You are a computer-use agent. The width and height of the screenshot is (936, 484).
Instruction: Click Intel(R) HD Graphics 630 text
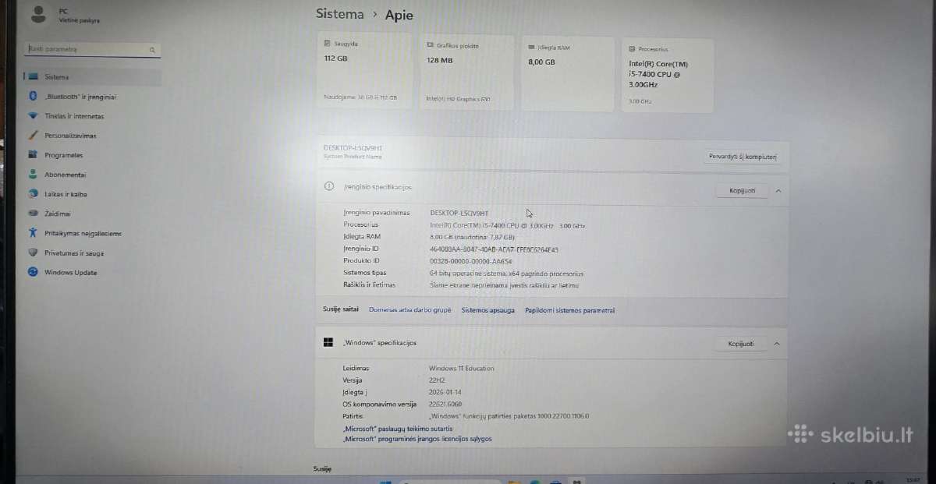pyautogui.click(x=459, y=99)
